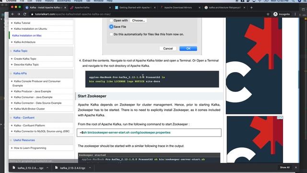Close the Apache Kafka tab

click(110, 8)
